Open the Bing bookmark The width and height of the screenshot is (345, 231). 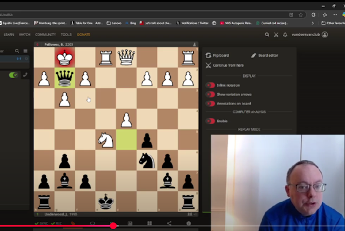pyautogui.click(x=131, y=23)
